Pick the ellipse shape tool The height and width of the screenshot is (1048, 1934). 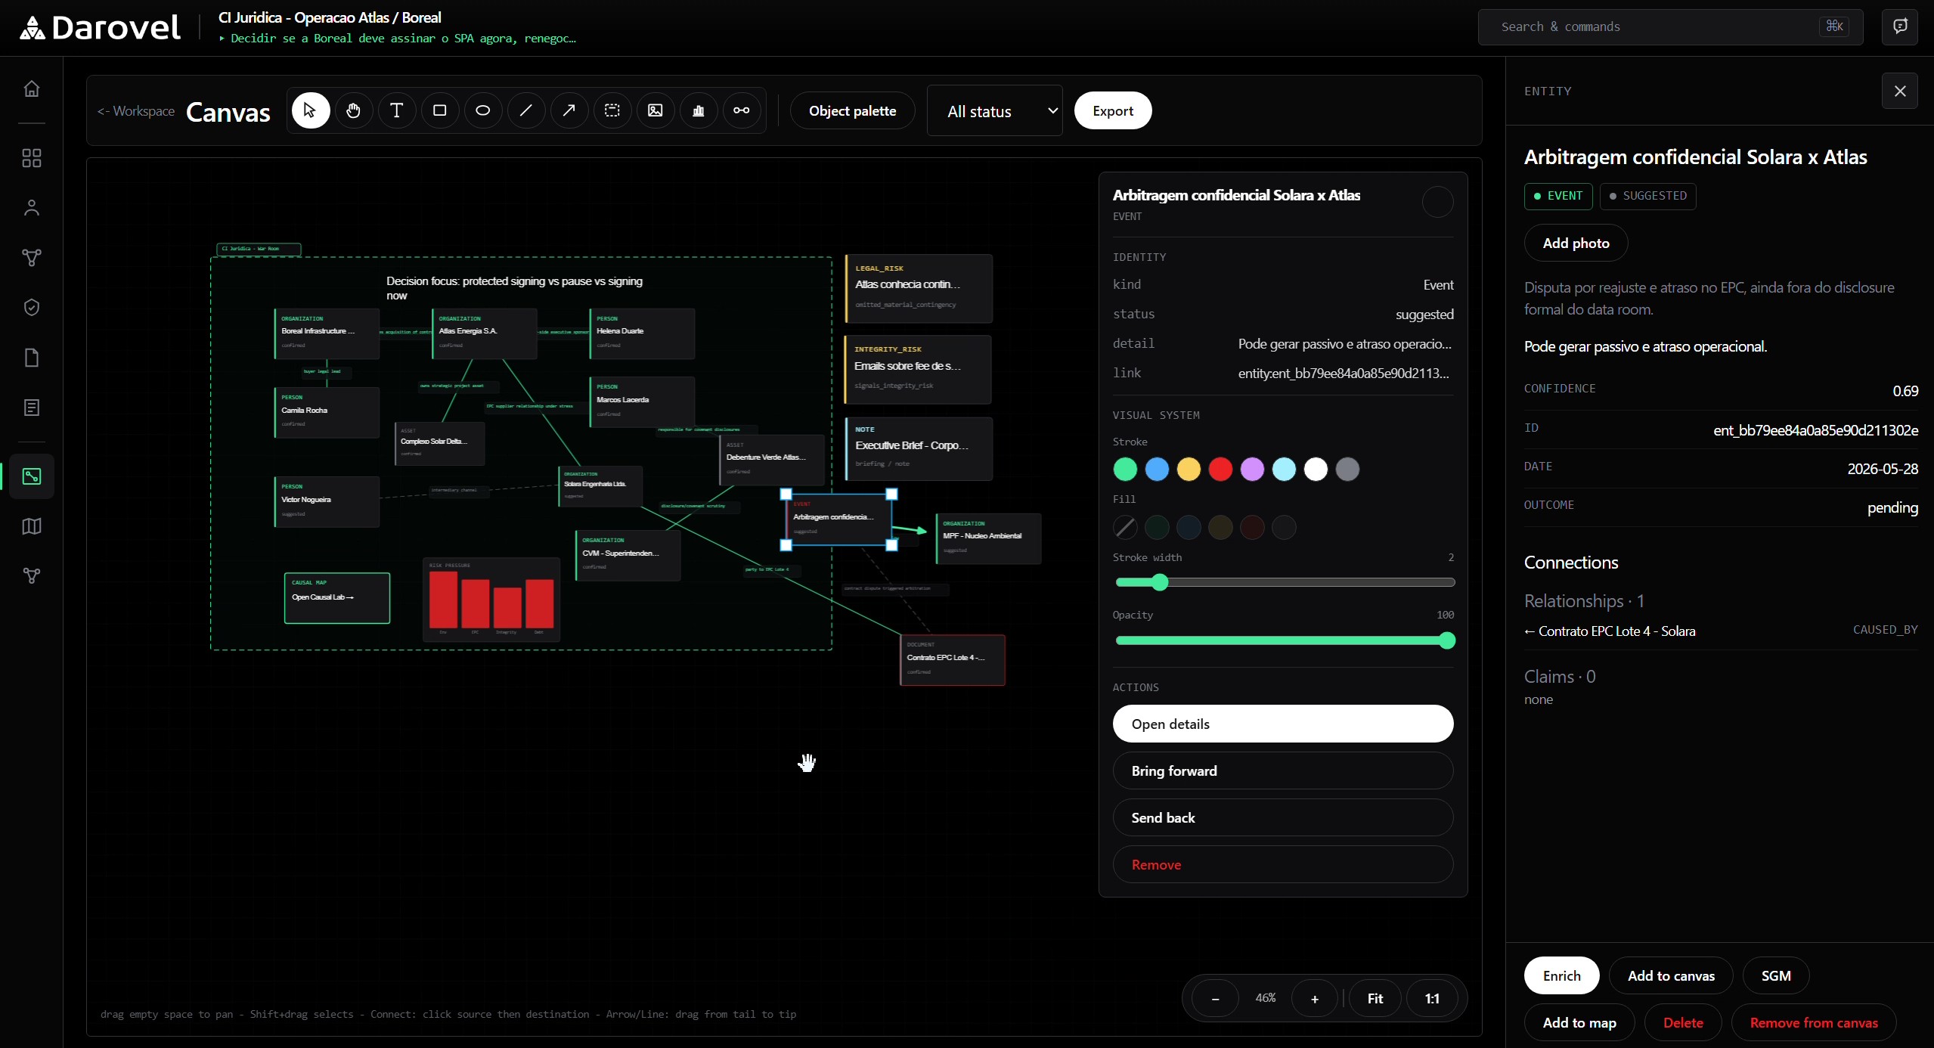(482, 111)
